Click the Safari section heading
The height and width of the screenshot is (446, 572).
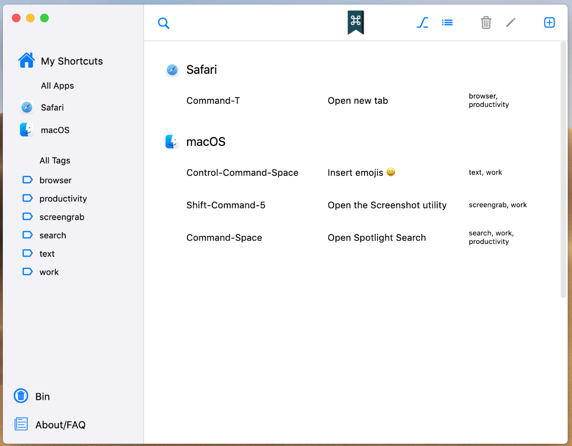pos(202,70)
